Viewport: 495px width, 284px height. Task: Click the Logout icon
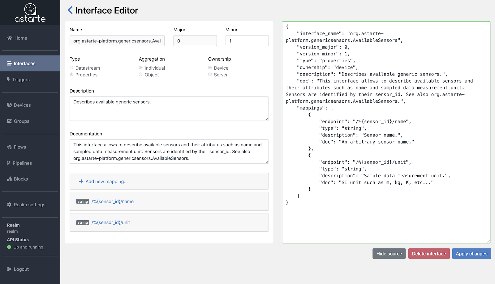(9, 269)
